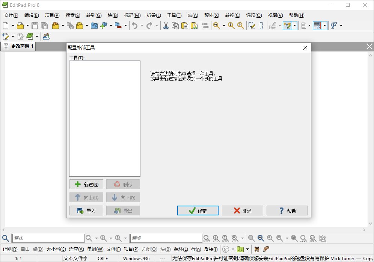Close the 配置外部工具 dialog with X

click(x=305, y=48)
